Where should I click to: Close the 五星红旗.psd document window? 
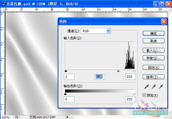coord(169,4)
